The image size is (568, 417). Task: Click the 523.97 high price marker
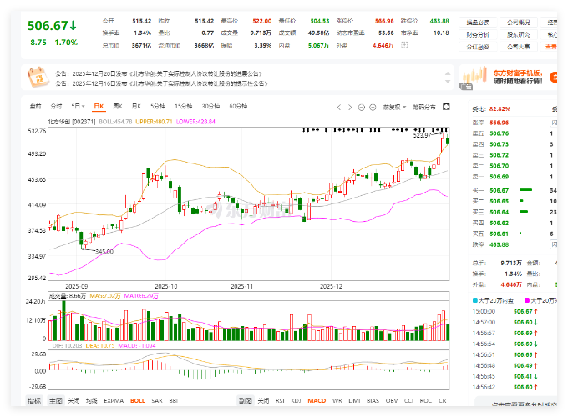[422, 135]
